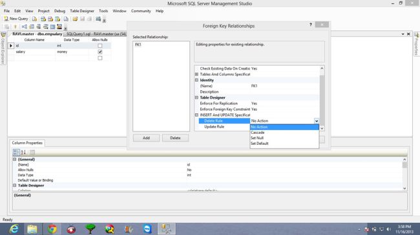This screenshot has width=420, height=235.
Task: Click the Set Primary Key icon
Action: tap(16, 26)
